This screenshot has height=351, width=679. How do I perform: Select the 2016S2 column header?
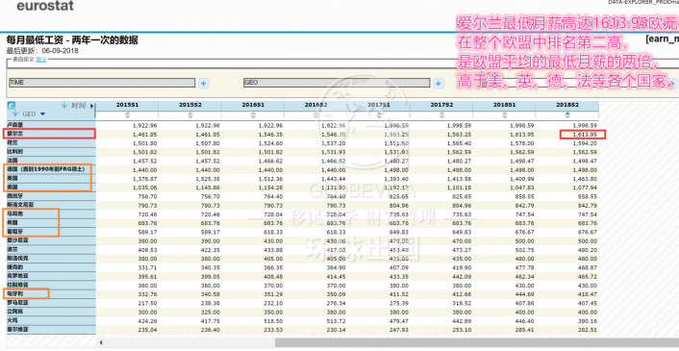(x=315, y=106)
